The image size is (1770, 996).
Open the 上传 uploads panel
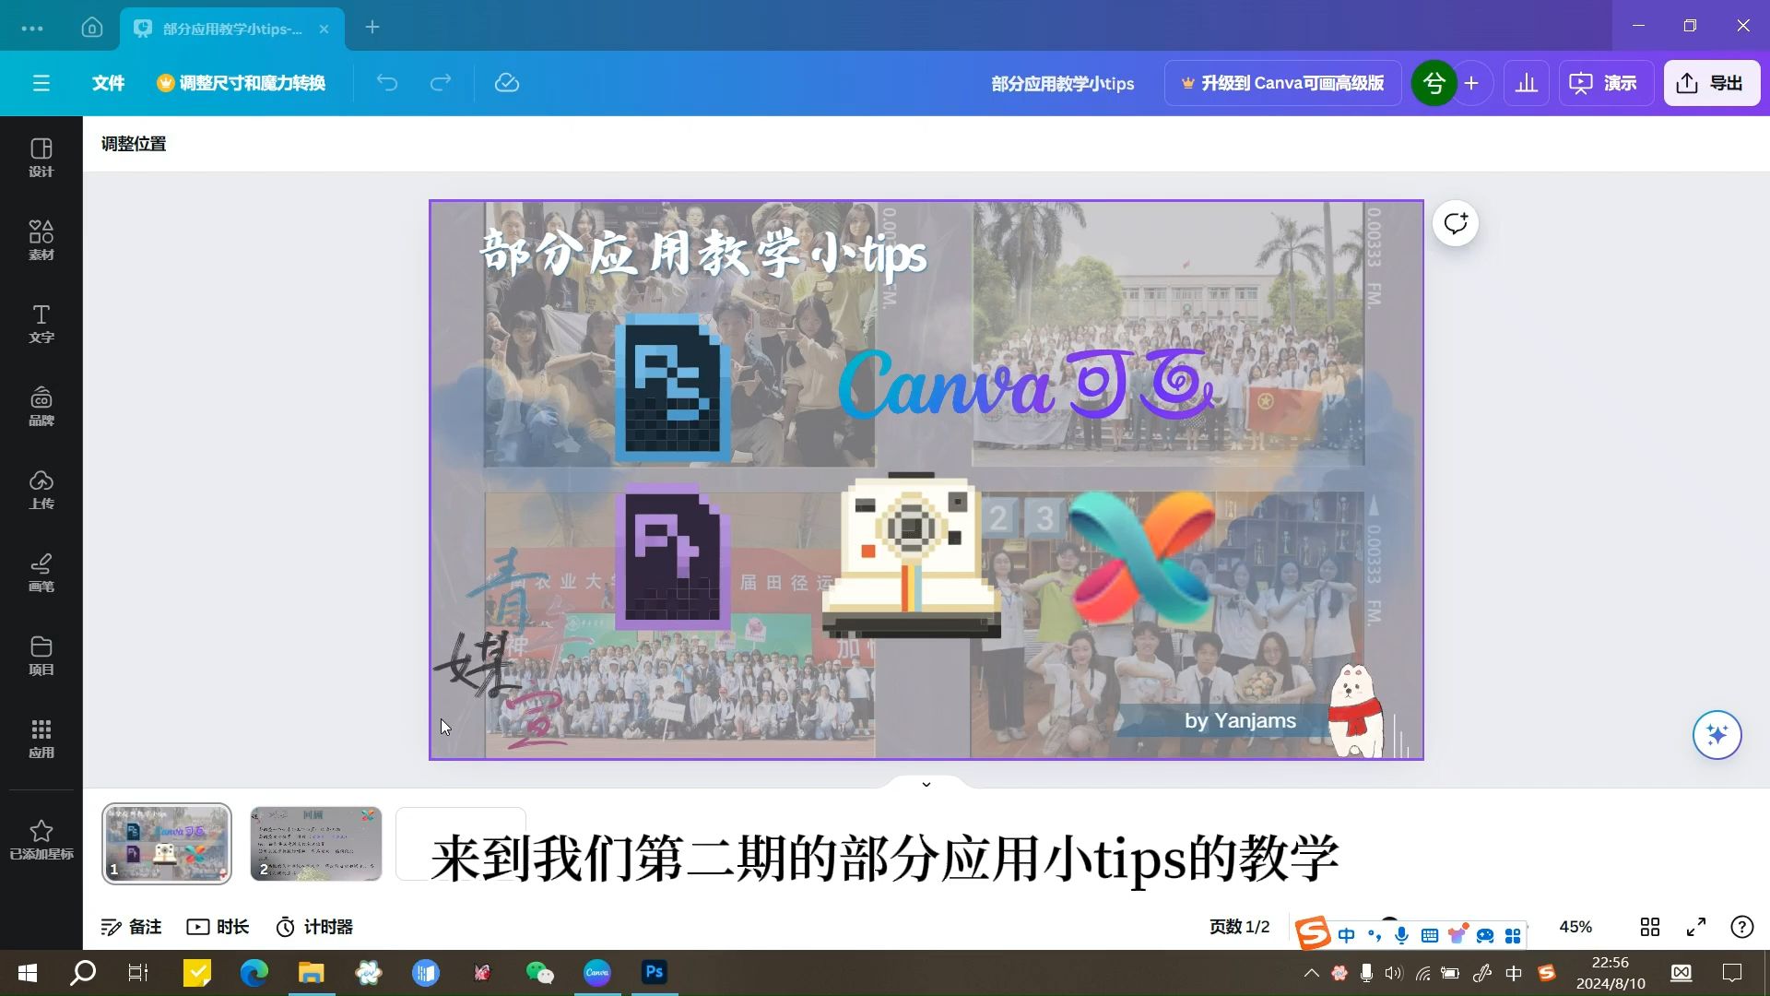tap(41, 490)
